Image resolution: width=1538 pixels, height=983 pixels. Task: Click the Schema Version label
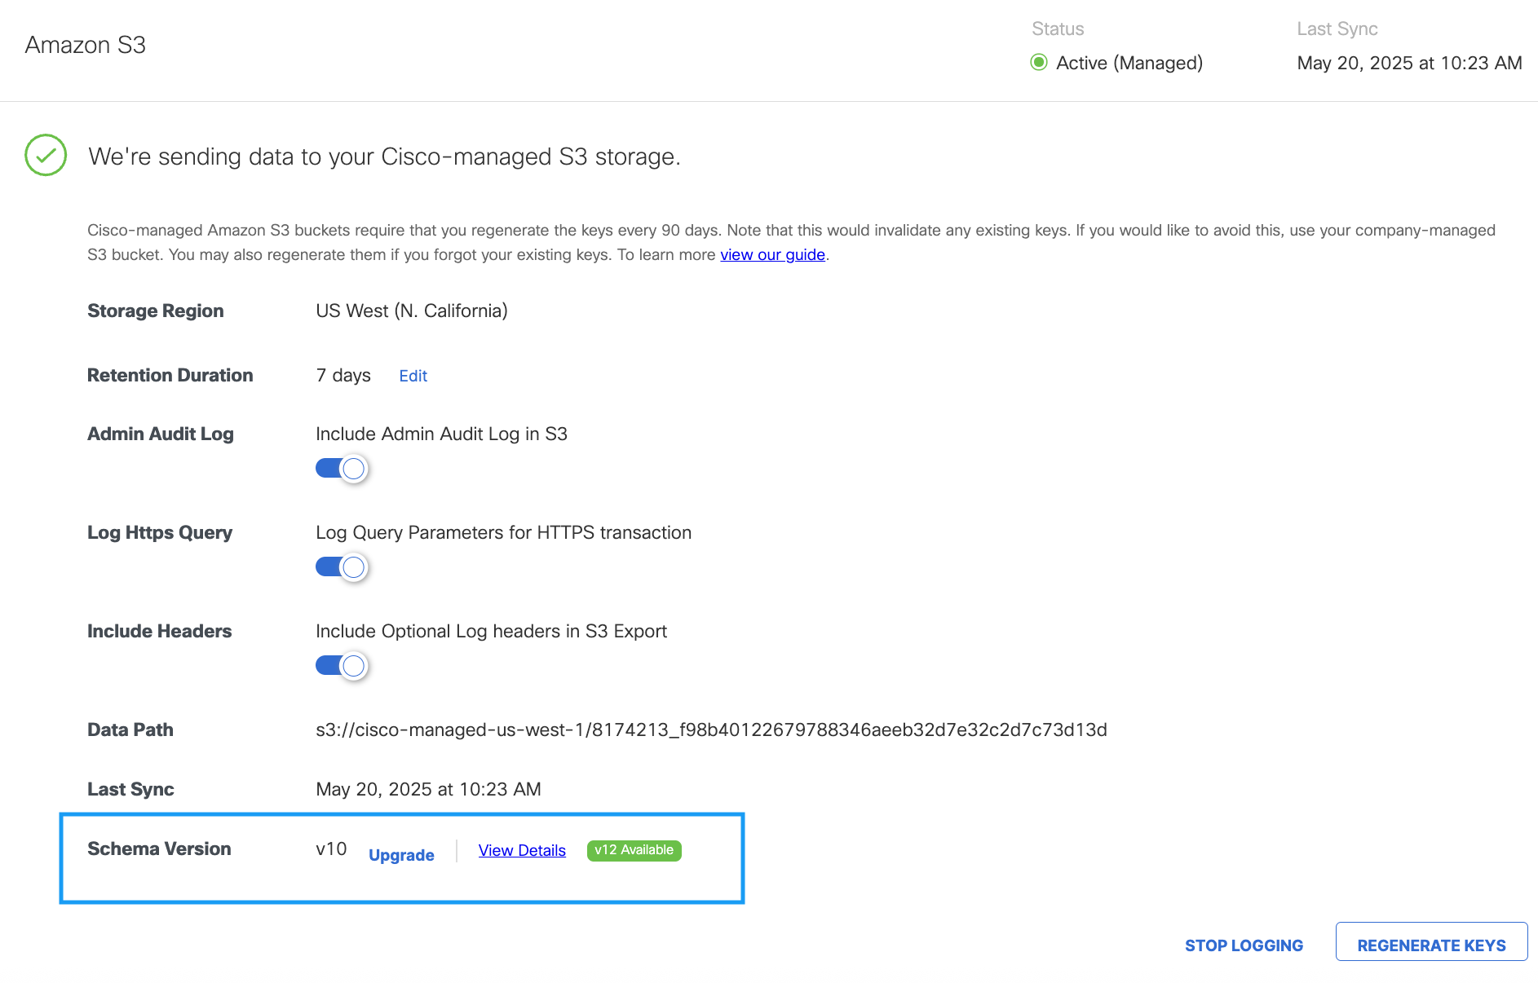159,849
